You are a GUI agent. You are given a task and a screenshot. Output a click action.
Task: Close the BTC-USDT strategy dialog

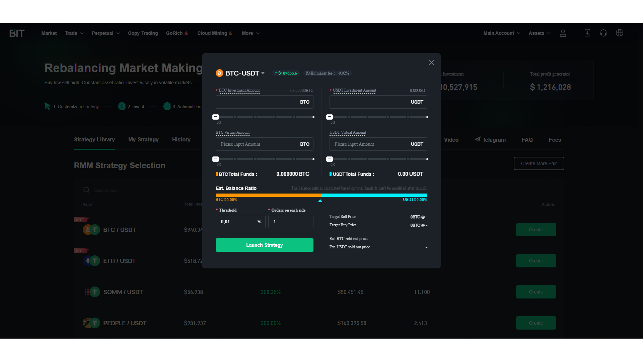[x=431, y=63]
